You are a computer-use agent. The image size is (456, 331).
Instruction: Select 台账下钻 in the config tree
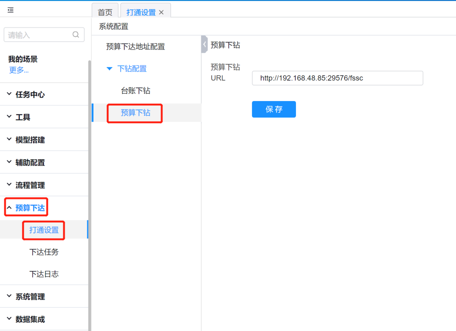(135, 91)
